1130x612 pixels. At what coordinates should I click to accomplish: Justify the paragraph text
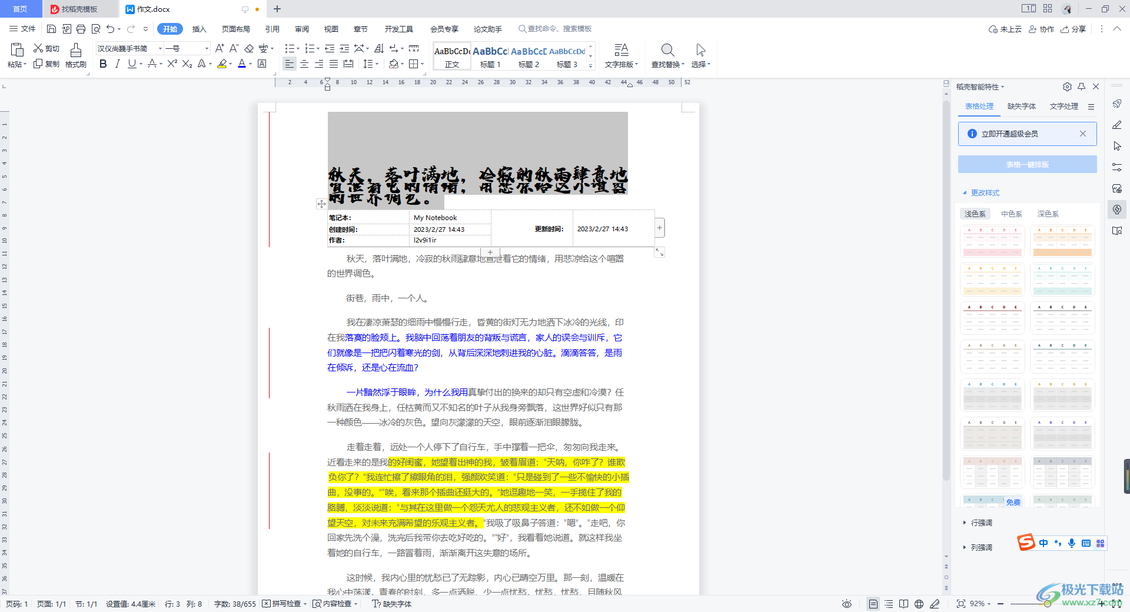(x=334, y=64)
